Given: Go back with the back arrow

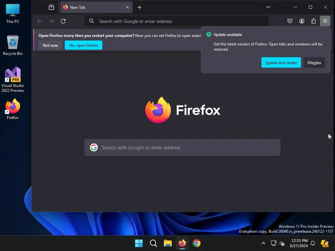Looking at the screenshot, I should [40, 21].
